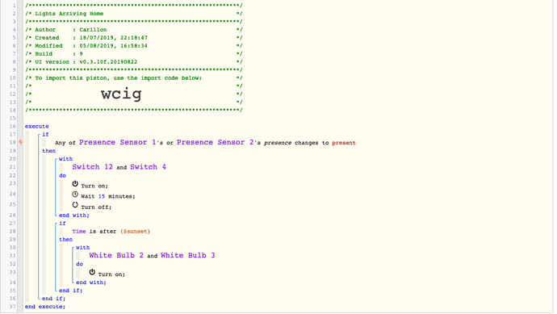Click the 'Switch 4' device name
Viewport: 557px width, 314px height.
[149, 166]
